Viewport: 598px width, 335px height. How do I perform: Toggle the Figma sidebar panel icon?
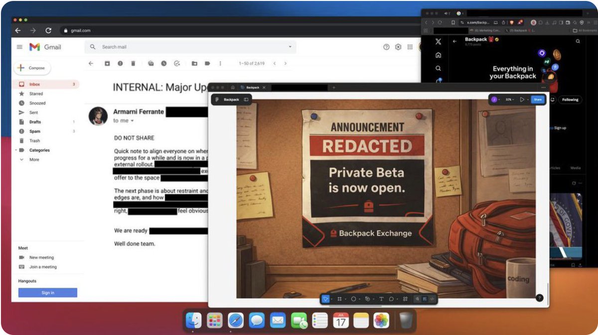point(246,100)
